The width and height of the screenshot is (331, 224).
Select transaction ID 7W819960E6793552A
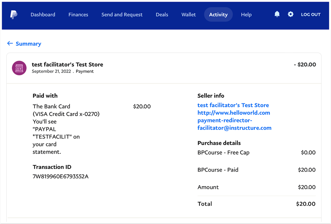61,177
